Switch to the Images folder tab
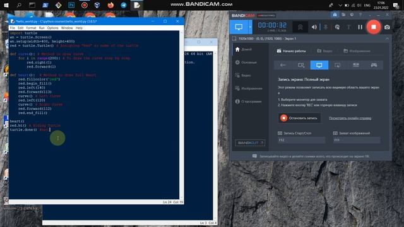Screen dimensions: 404x227 357,51
